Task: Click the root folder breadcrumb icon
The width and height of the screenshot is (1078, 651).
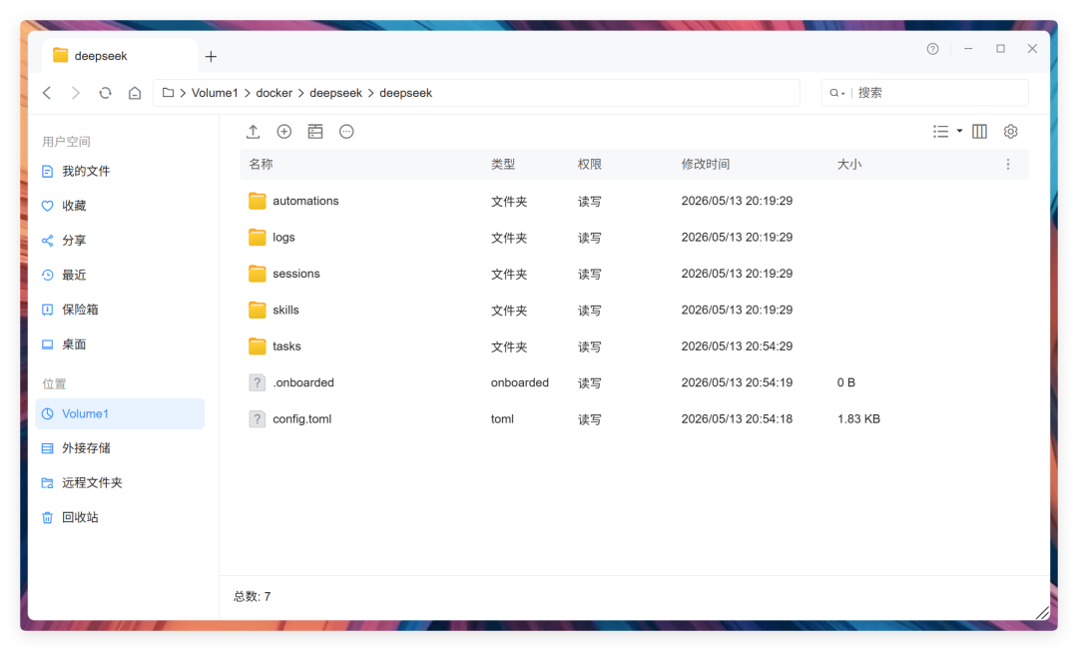Action: click(168, 93)
